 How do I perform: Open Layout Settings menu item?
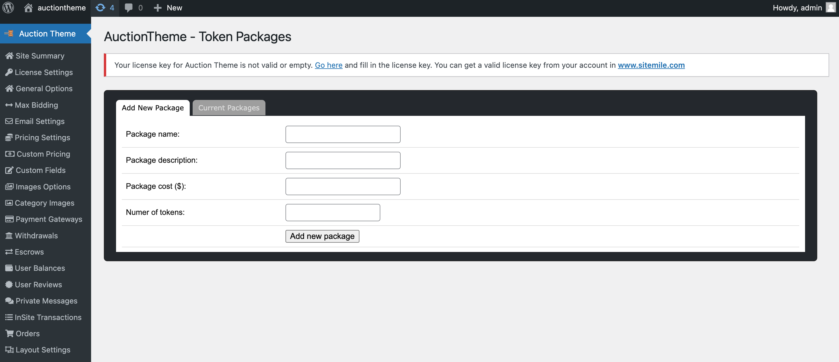pos(43,350)
